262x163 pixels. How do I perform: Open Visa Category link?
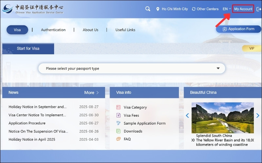point(135,107)
